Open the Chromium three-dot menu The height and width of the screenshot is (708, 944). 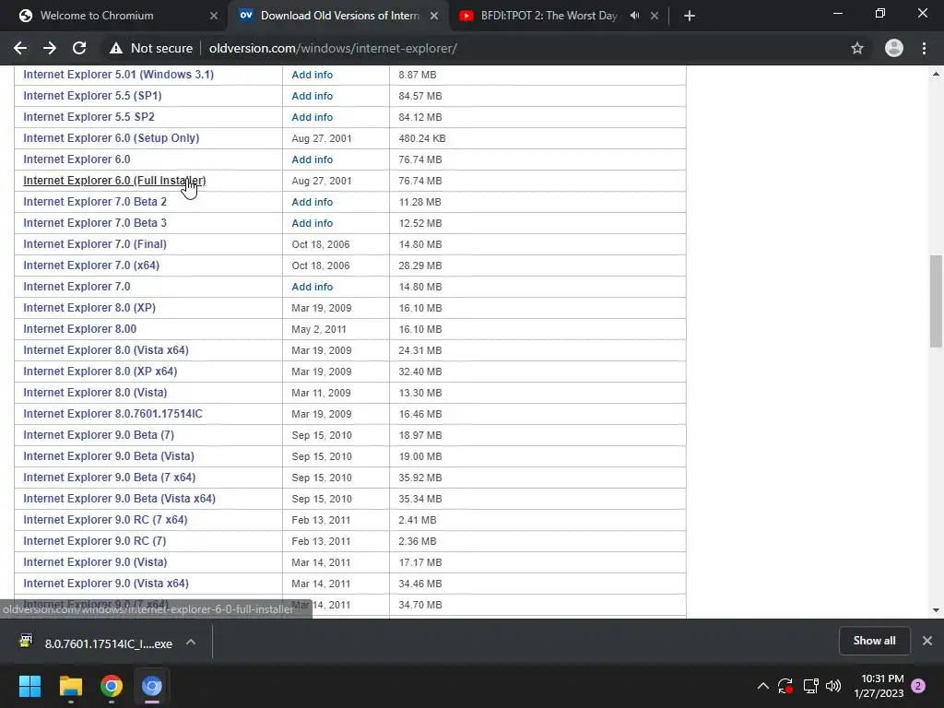click(x=924, y=48)
